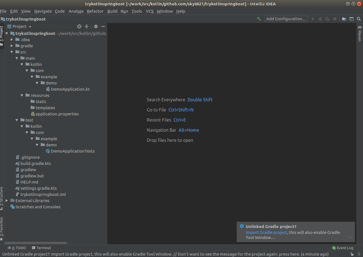Open Search Everywhere with the magnifier icon
The height and width of the screenshot is (257, 363).
pyautogui.click(x=359, y=19)
